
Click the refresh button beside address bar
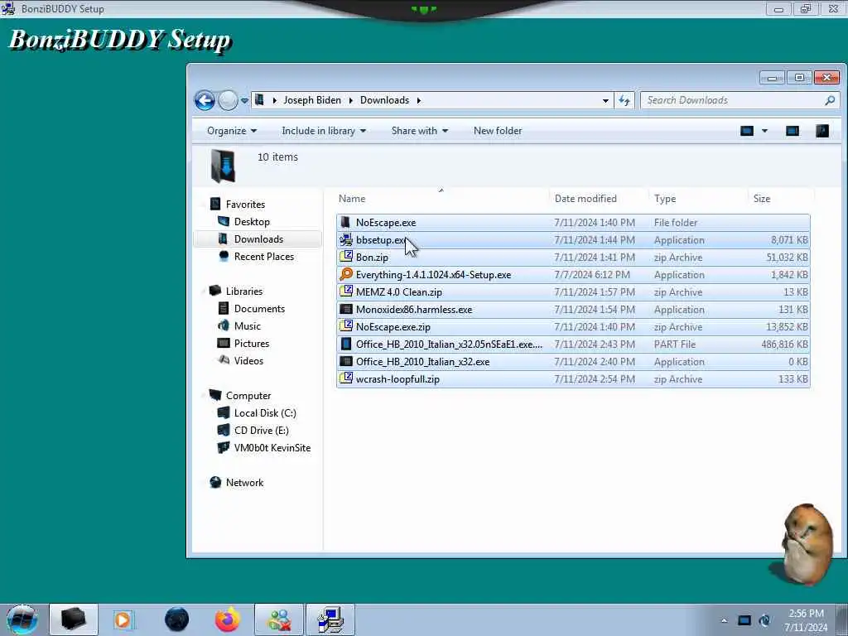tap(624, 100)
